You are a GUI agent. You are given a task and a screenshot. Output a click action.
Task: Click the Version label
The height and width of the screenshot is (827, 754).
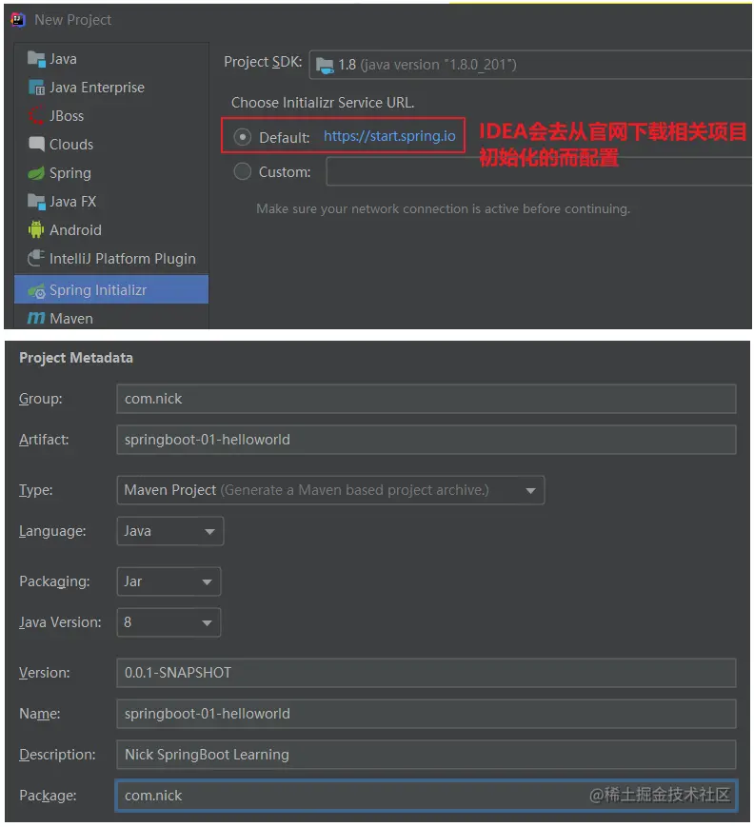[45, 673]
